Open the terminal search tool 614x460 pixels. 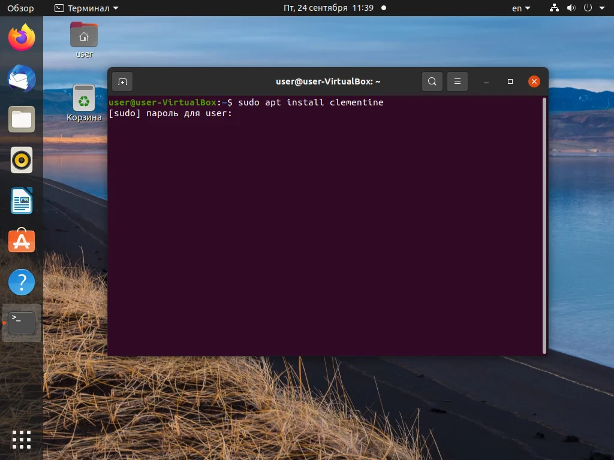pos(432,81)
